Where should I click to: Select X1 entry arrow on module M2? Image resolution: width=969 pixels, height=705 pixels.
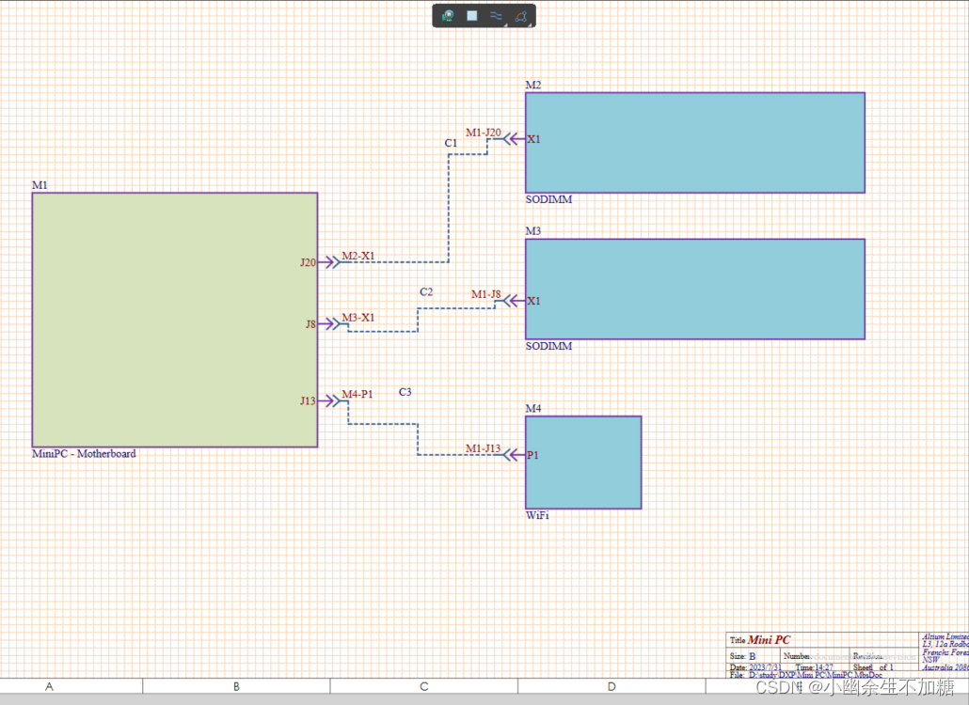pyautogui.click(x=514, y=139)
